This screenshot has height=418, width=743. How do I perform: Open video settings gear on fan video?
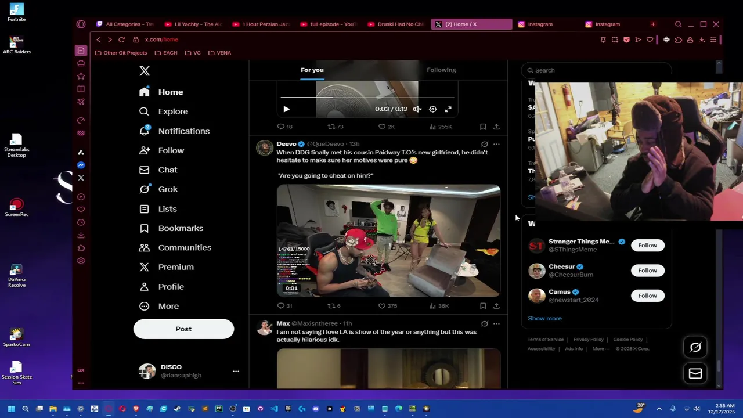point(432,109)
